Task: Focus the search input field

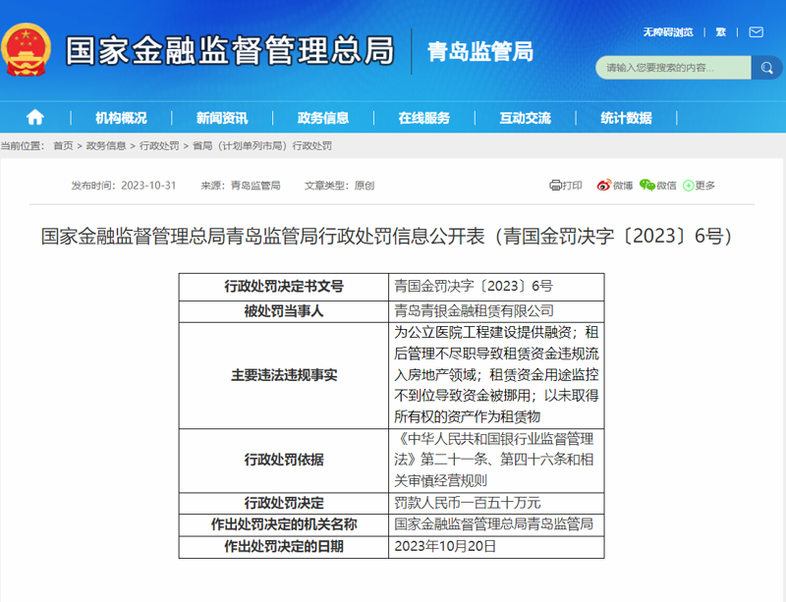Action: pos(673,68)
